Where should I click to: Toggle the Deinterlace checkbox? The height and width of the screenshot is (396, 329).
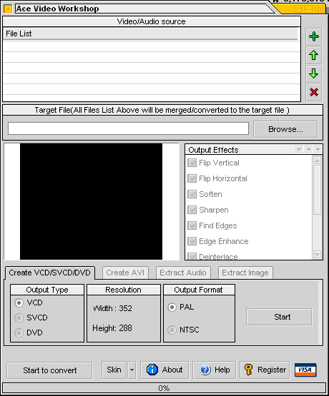click(192, 256)
